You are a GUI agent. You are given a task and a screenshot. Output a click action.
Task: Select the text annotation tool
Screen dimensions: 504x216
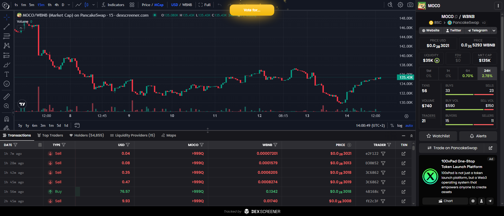[7, 74]
